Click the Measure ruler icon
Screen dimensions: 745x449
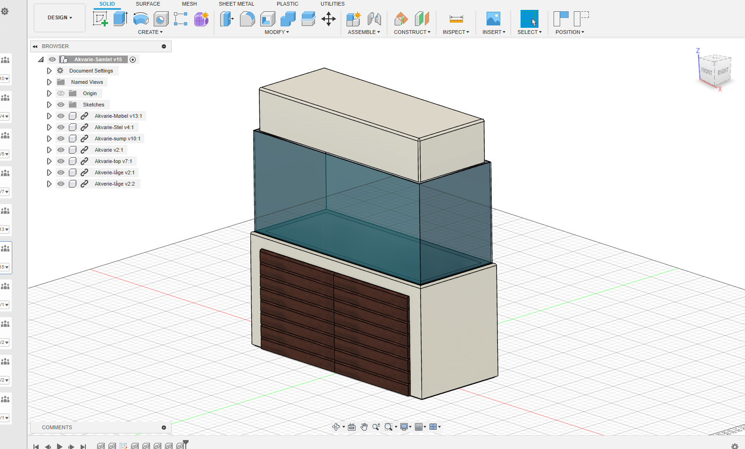pos(456,19)
